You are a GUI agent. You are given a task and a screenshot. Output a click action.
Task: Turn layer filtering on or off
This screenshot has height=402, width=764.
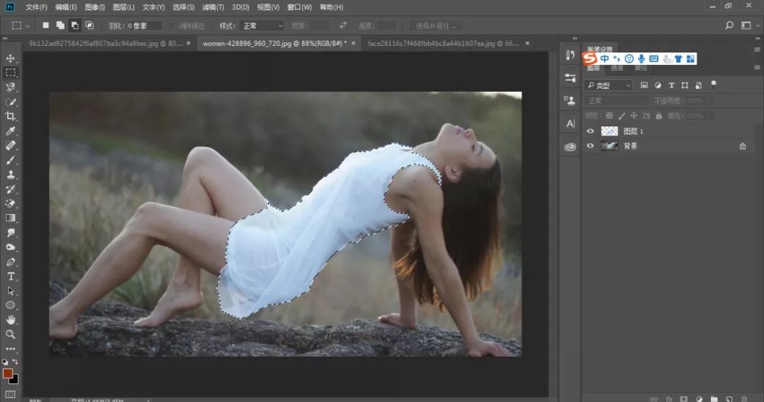pyautogui.click(x=714, y=84)
